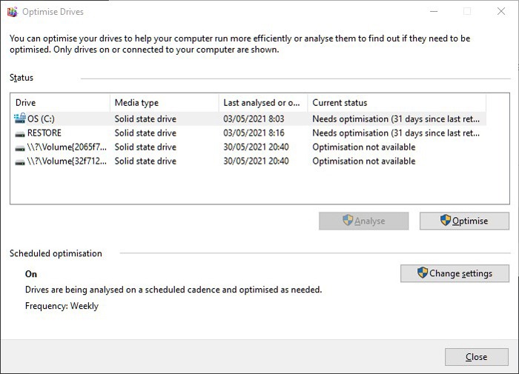Screen dimensions: 519x374
Task: Select the RESTORE drive name
Action: pyautogui.click(x=44, y=133)
